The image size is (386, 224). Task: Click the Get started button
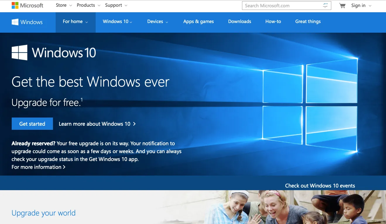[32, 124]
